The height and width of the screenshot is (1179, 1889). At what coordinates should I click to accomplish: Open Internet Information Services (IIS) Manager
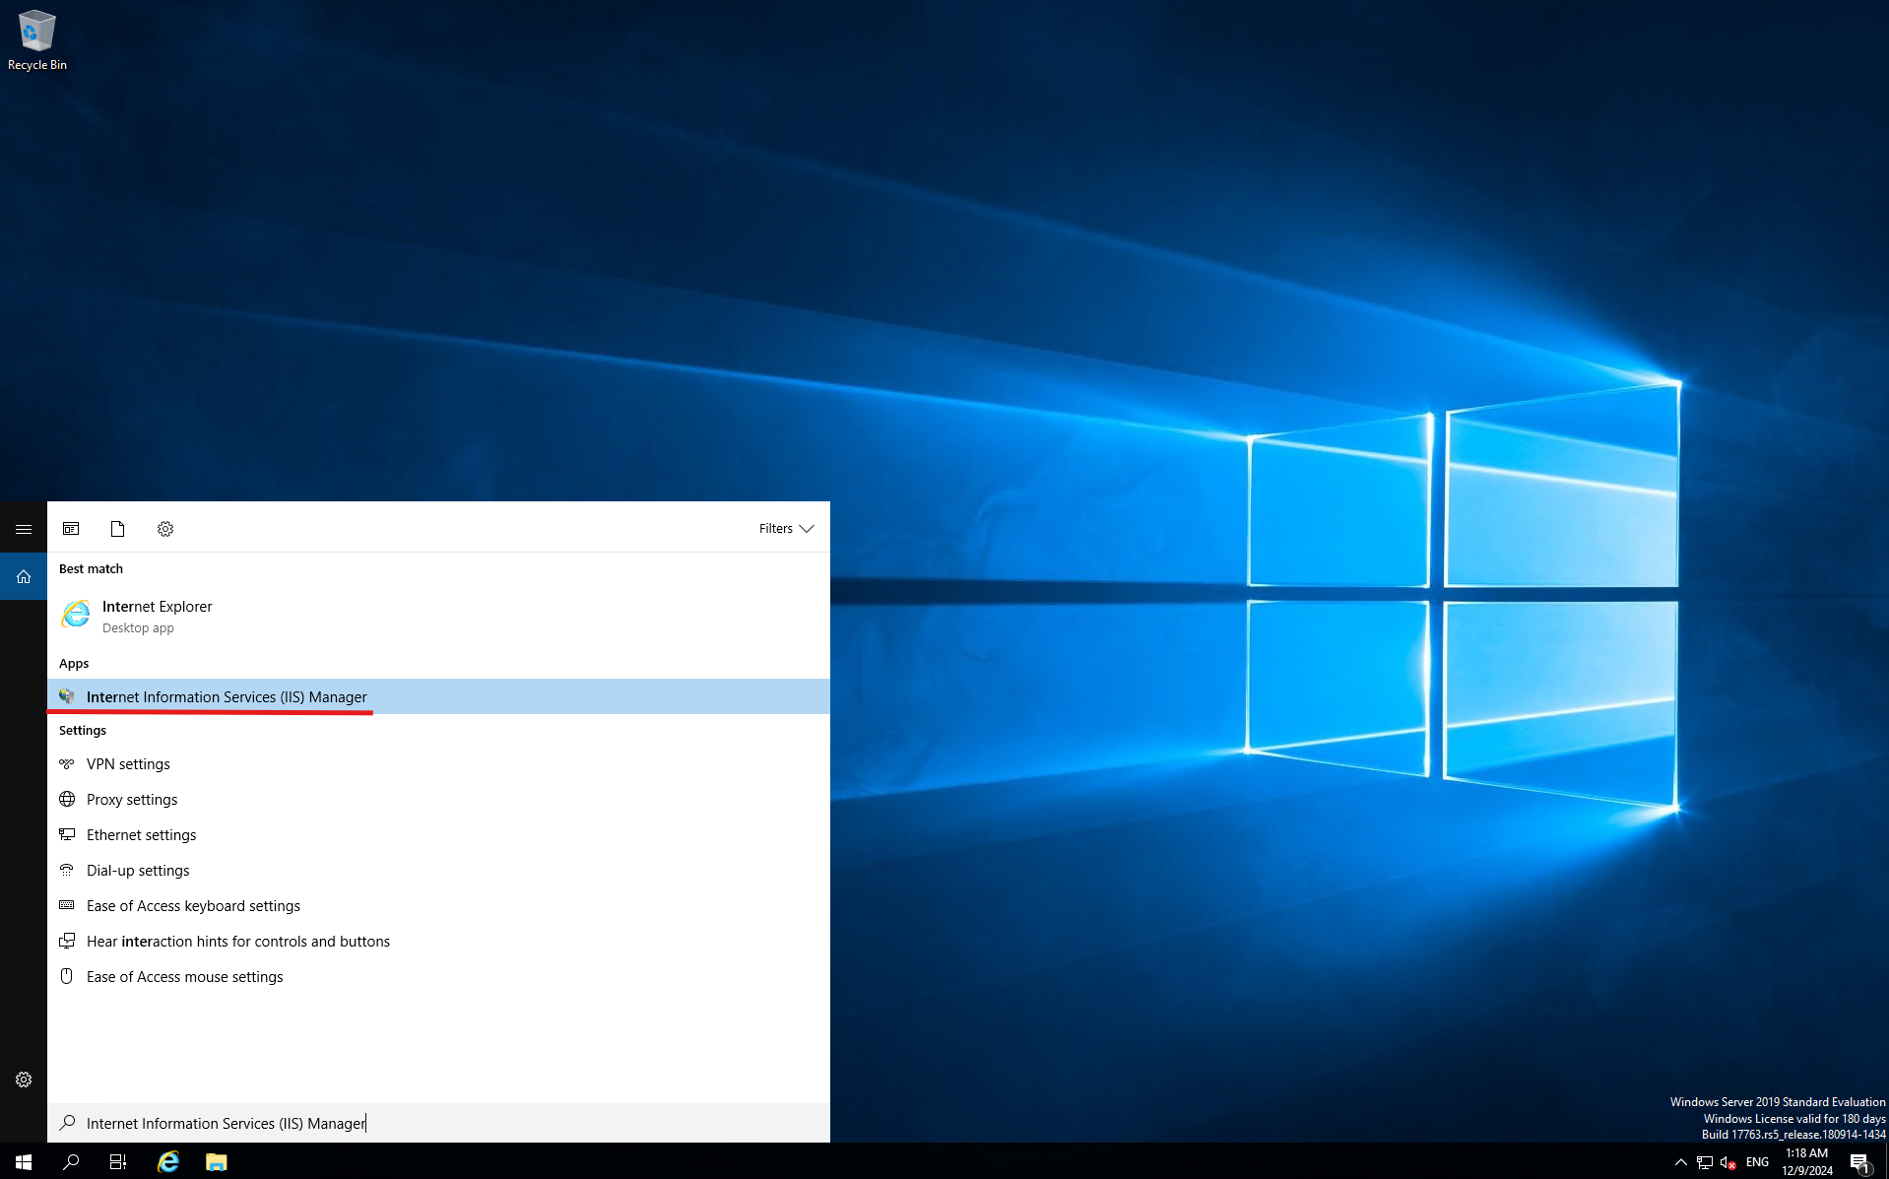coord(438,696)
